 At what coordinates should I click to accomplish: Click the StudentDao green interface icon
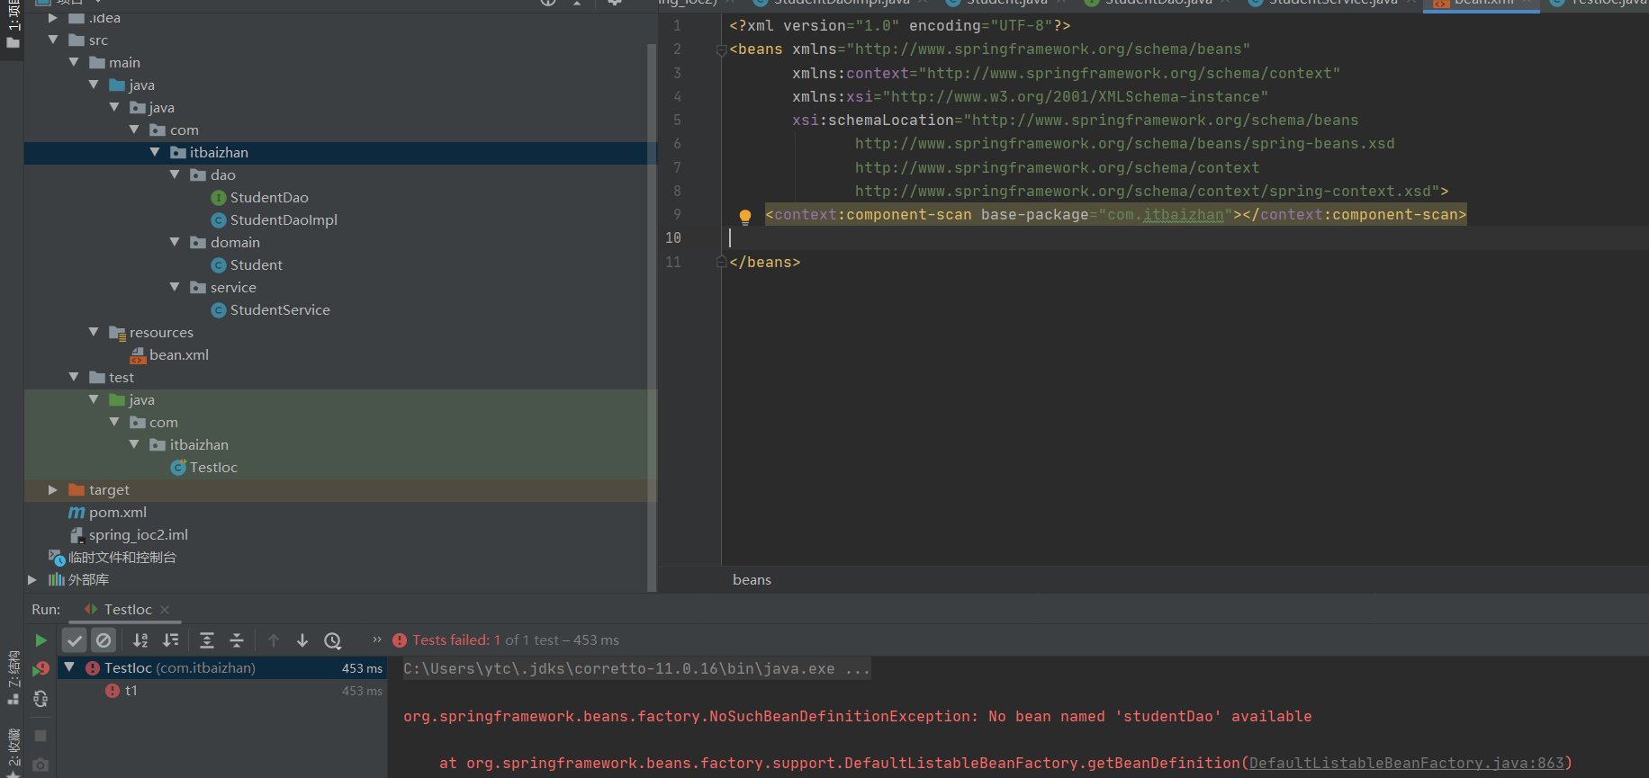219,198
